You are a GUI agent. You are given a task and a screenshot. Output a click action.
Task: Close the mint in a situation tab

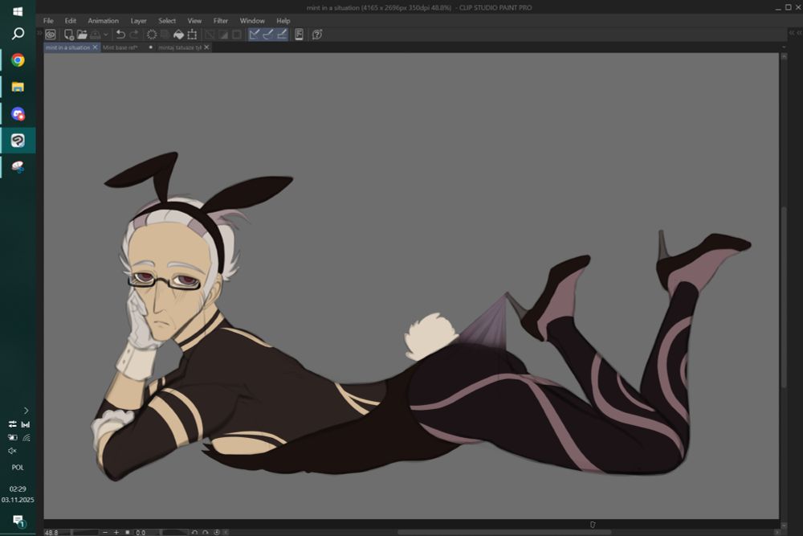tap(96, 47)
